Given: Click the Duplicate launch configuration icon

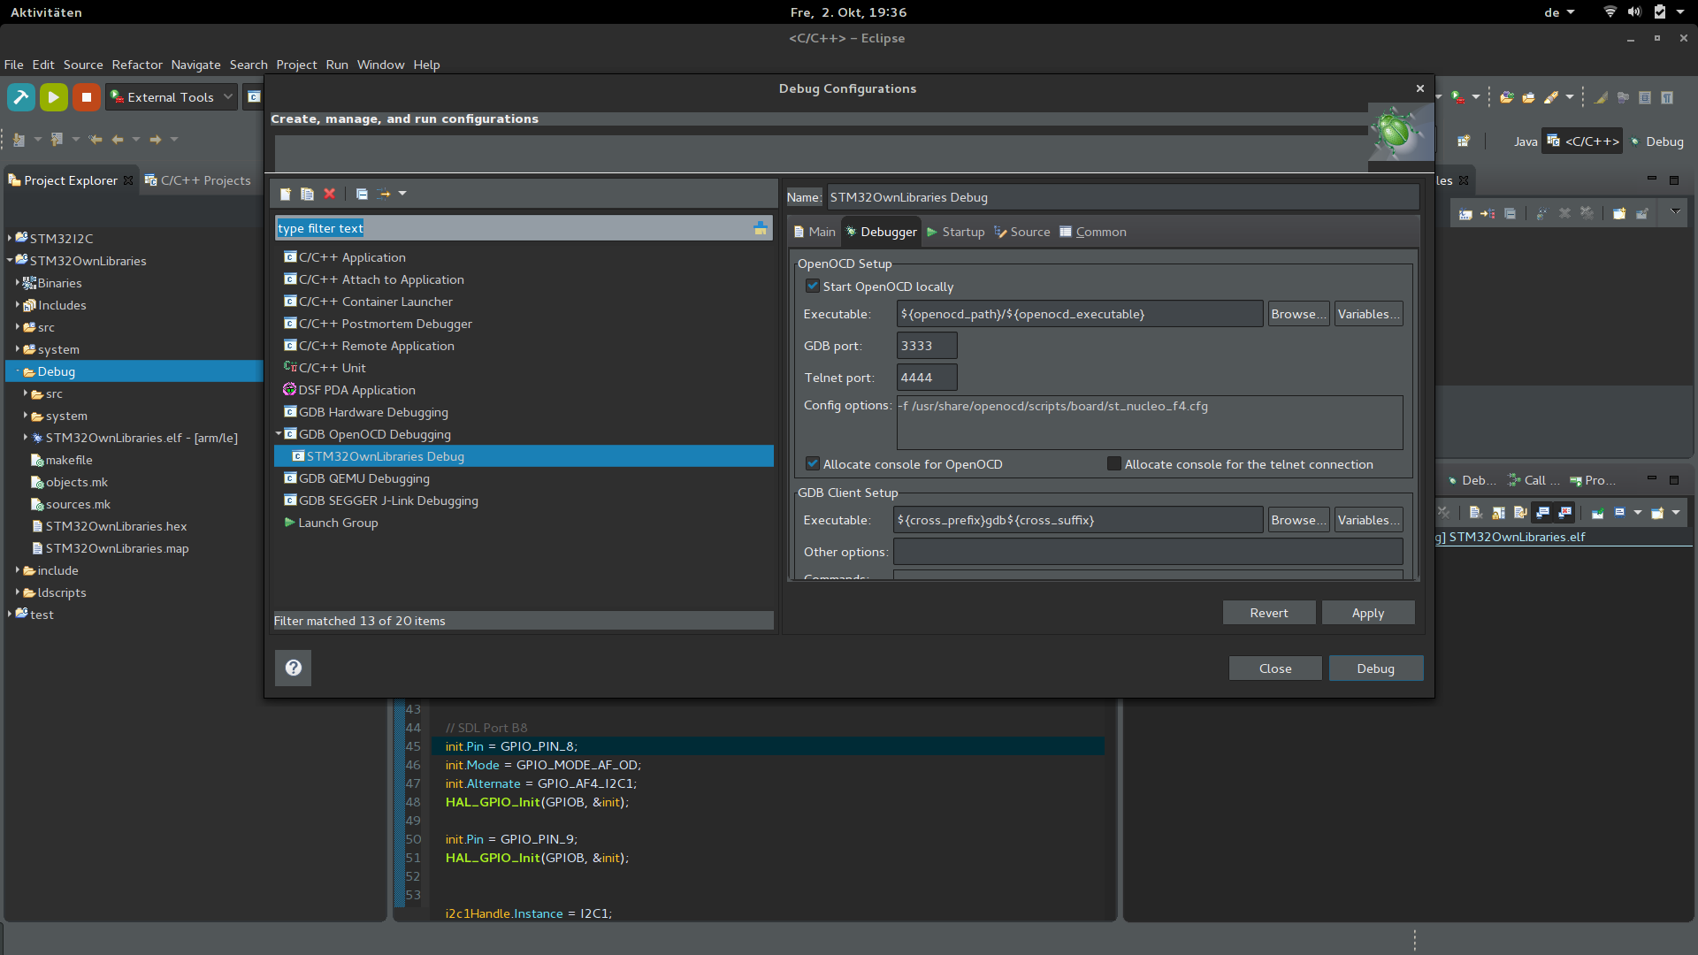Looking at the screenshot, I should (x=307, y=194).
